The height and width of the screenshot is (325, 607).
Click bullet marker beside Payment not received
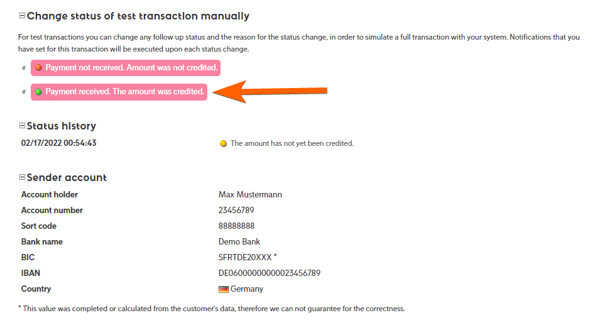[24, 68]
